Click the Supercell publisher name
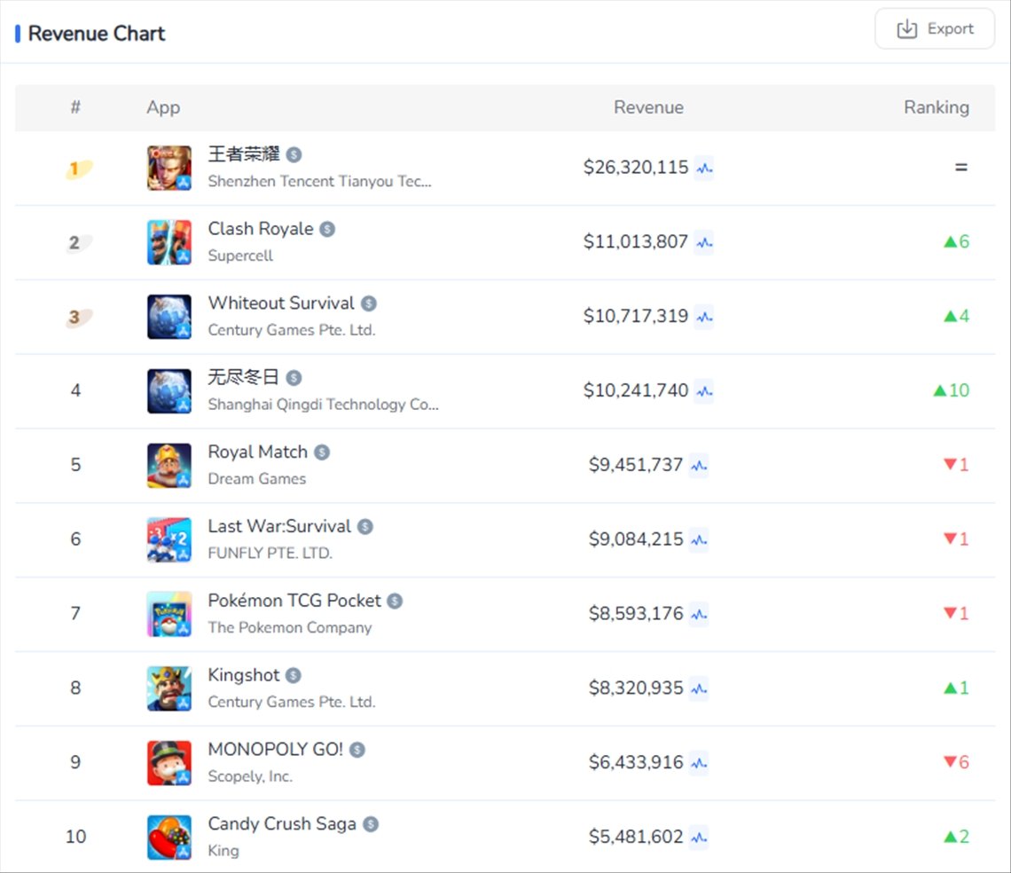The height and width of the screenshot is (873, 1011). (240, 256)
